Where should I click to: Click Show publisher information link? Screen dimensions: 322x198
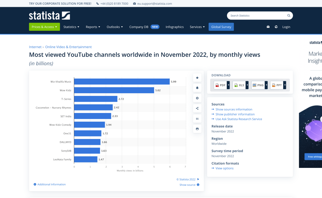235,114
